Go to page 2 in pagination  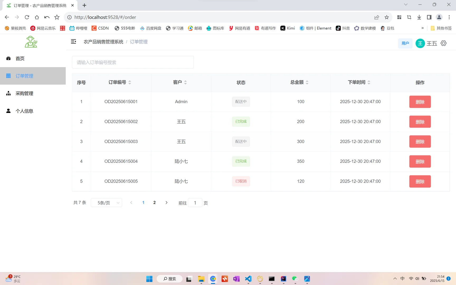point(154,203)
